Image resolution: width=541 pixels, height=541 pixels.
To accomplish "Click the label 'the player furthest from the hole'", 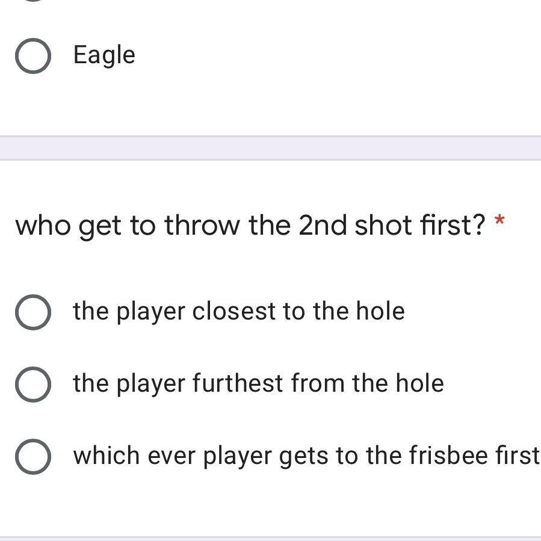I will tap(258, 383).
